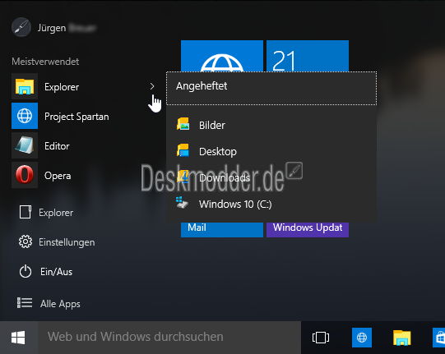Image resolution: width=445 pixels, height=354 pixels.
Task: Open Project Spartan globe icon in list
Action: pyautogui.click(x=25, y=116)
